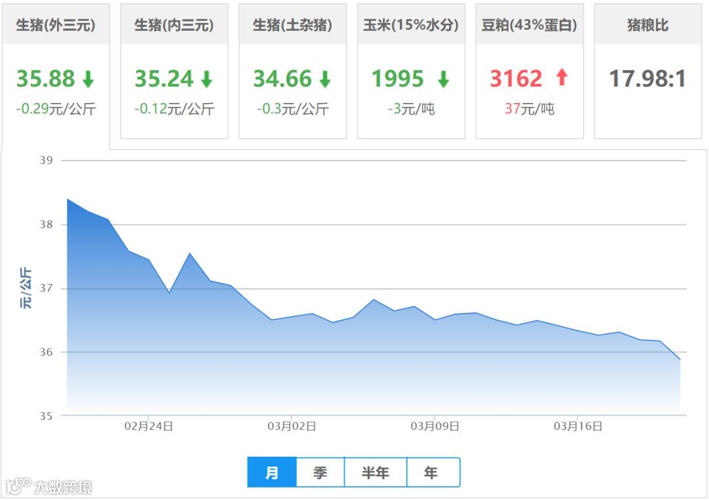The height and width of the screenshot is (500, 709).
Task: Click the 34.66 price value
Action: pos(282,79)
